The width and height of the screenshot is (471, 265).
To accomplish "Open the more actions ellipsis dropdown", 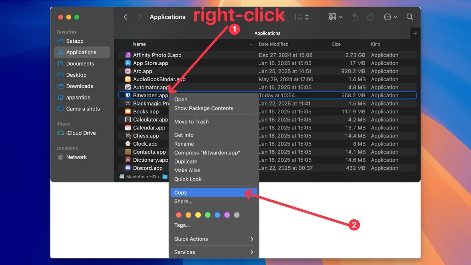I will (390, 17).
